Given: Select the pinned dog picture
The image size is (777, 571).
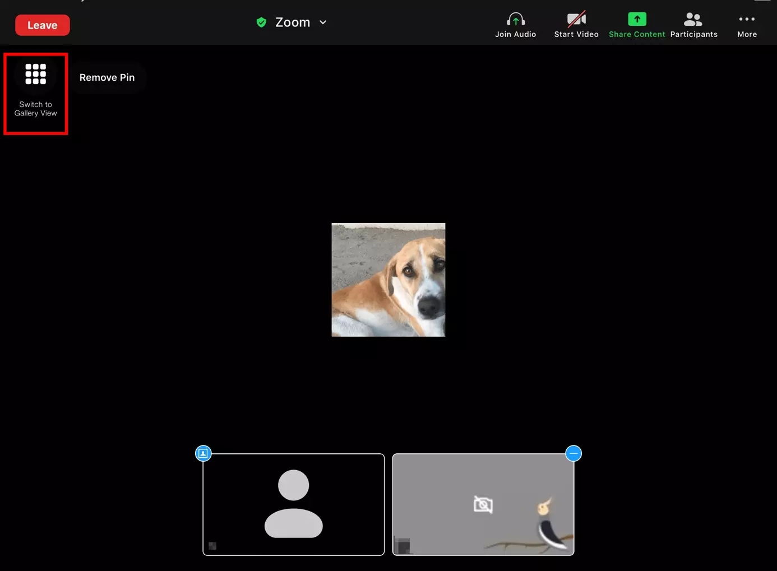Looking at the screenshot, I should [x=388, y=280].
